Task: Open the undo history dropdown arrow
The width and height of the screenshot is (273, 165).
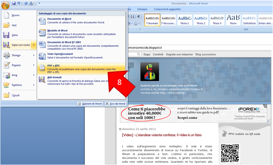Action: click(22, 3)
